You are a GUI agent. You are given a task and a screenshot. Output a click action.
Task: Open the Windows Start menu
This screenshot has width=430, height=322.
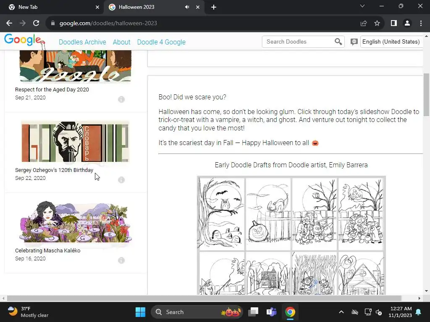pos(140,312)
